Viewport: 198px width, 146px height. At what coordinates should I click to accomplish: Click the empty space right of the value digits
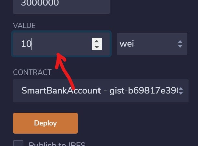pos(62,44)
